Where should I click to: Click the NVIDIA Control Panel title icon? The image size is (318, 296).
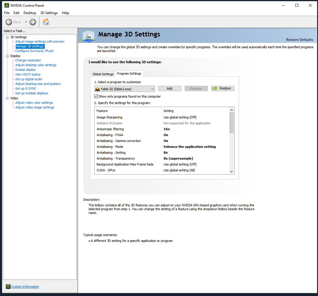[7, 6]
